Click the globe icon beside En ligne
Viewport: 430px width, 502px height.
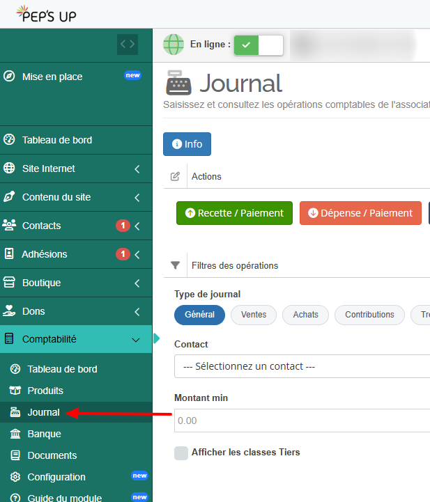tap(174, 45)
